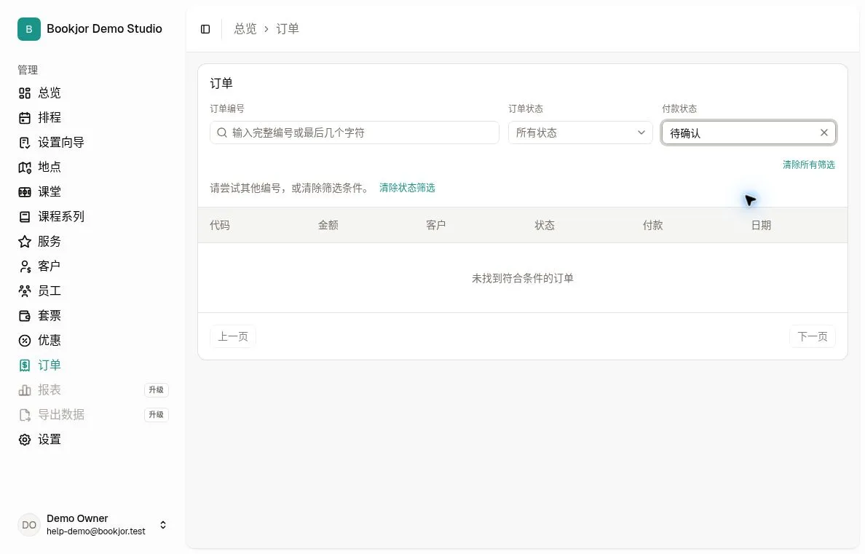
Task: Click the 设置 gear icon
Action: tap(25, 440)
